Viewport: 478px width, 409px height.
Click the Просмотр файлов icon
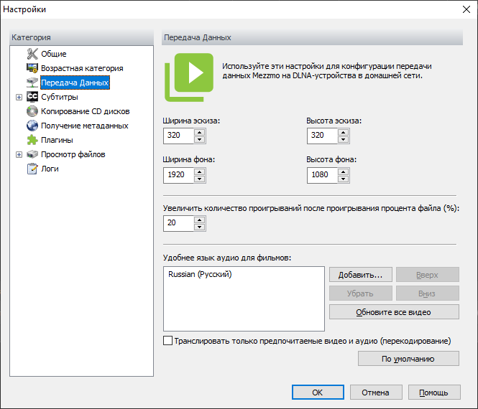tap(32, 154)
